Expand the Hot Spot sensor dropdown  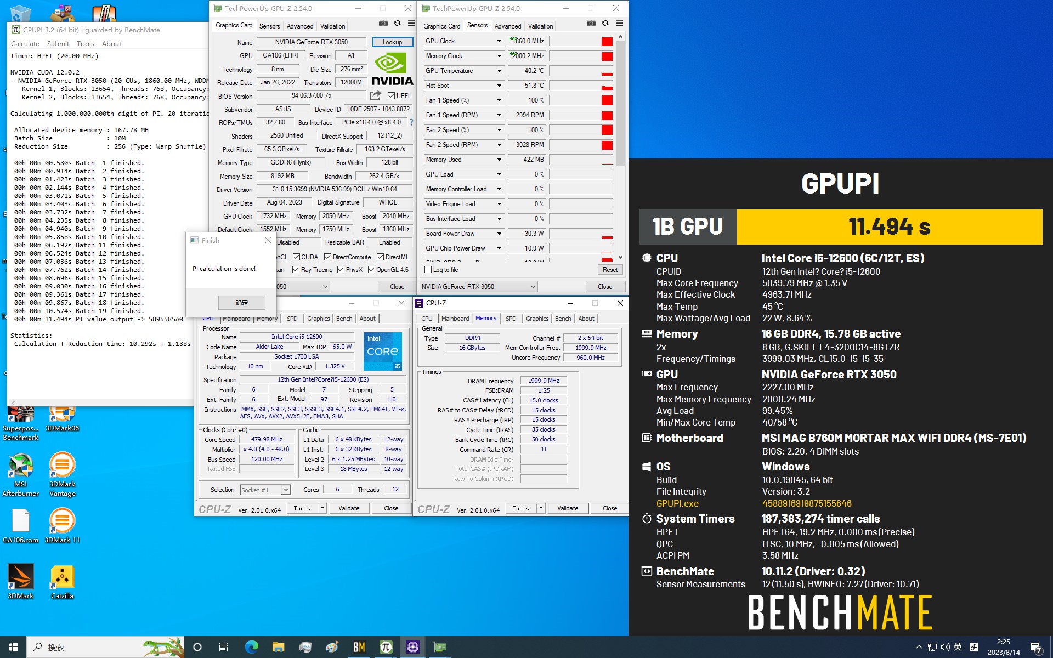499,86
